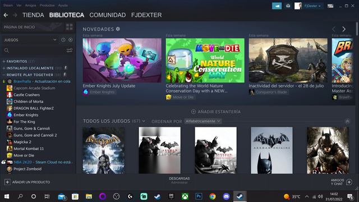Open the Steam announcements megaphone button
The height and width of the screenshot is (202, 359).
[277, 6]
